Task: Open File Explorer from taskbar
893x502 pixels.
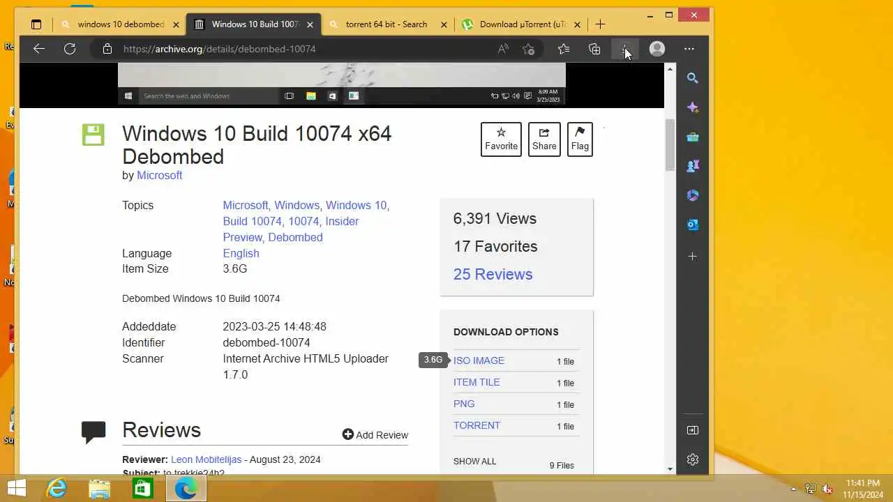Action: tap(99, 489)
